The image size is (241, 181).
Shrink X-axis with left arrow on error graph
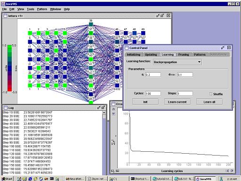coord(227,171)
